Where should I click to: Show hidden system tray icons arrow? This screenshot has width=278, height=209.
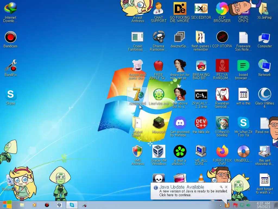point(220,205)
